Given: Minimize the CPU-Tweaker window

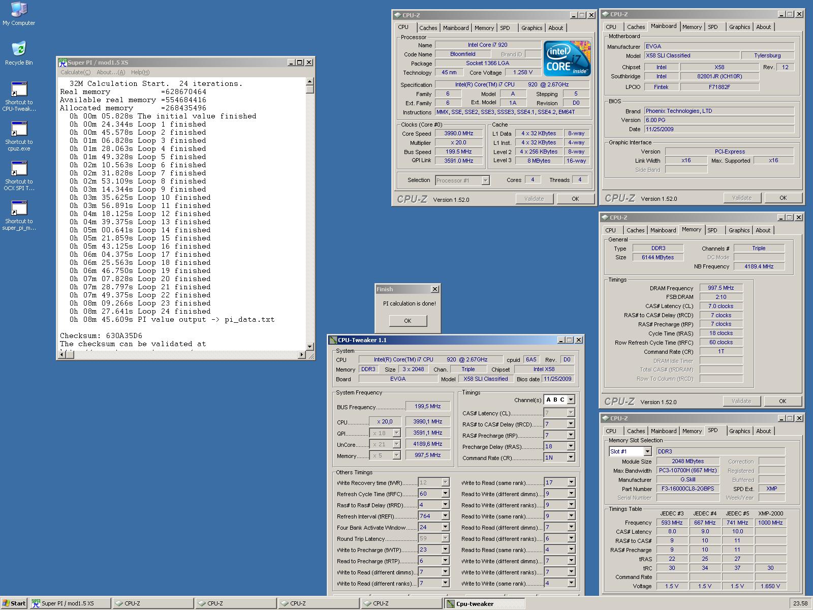Looking at the screenshot, I should click(x=561, y=340).
